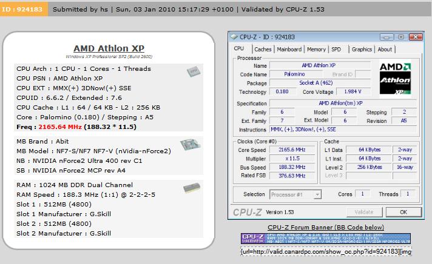Click the 'Submitted by hs' header text
432x264 pixels.
80,9
